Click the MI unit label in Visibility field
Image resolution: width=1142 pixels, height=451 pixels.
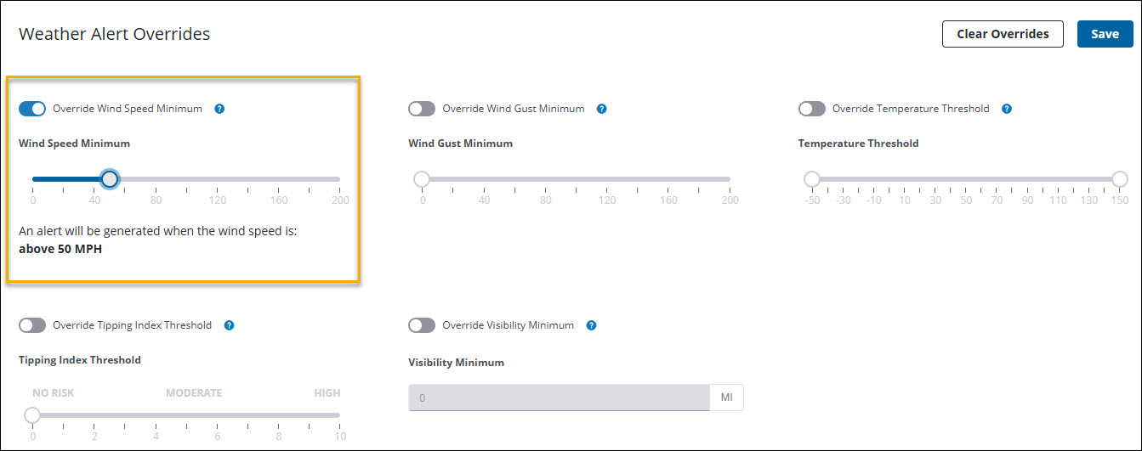pos(727,397)
